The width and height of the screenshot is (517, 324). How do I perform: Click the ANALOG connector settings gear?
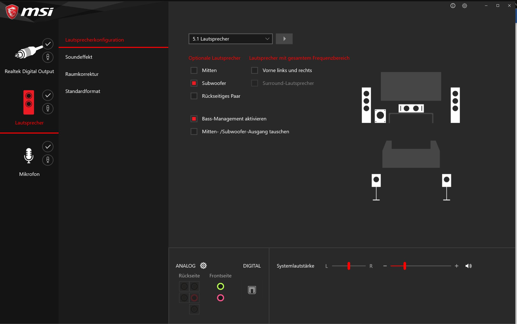click(x=203, y=266)
